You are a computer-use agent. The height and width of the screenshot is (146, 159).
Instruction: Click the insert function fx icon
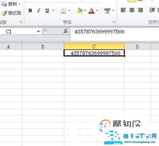(66, 31)
